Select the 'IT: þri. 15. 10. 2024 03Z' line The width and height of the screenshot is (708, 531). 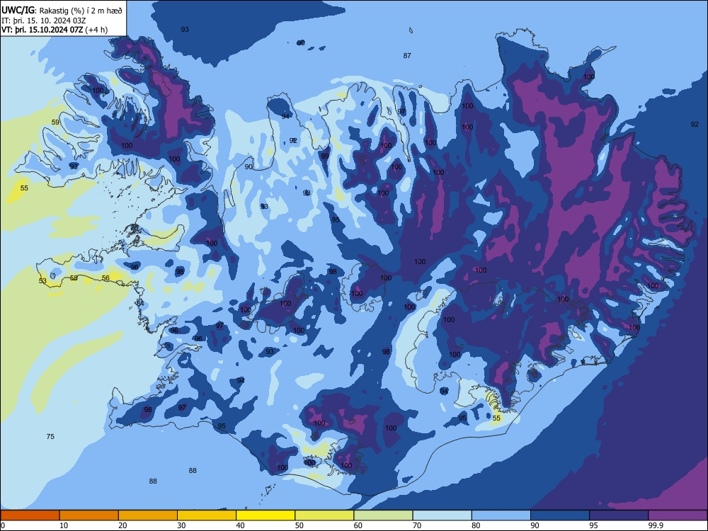point(44,21)
